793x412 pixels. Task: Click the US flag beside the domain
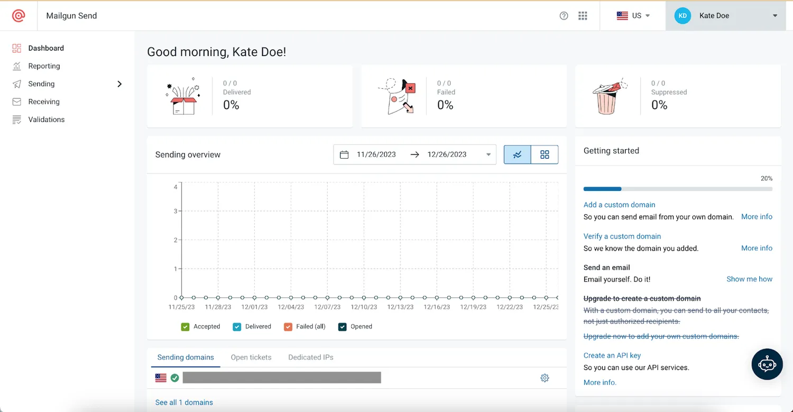161,378
